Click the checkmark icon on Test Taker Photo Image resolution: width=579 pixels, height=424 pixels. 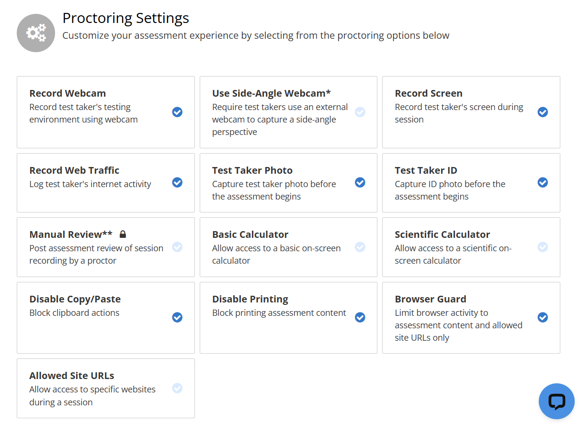pos(360,183)
